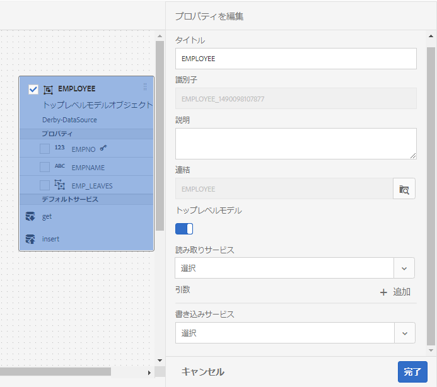Click the プロパティ section header
The width and height of the screenshot is (437, 387).
tap(57, 134)
